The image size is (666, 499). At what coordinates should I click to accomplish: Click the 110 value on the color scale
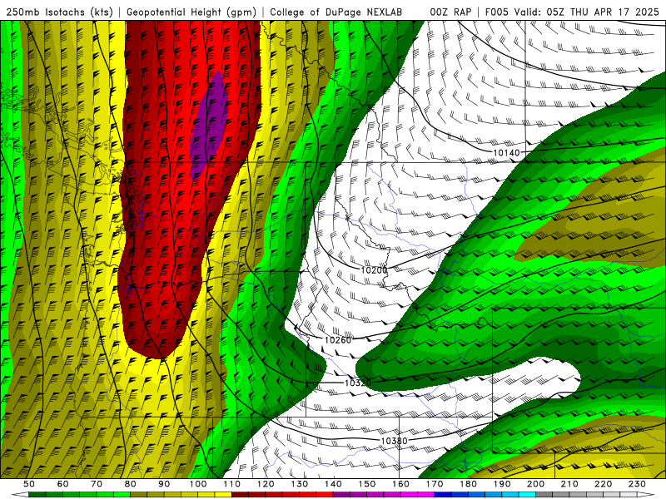coord(232,484)
